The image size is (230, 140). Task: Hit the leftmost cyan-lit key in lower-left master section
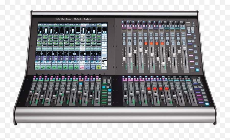[x=104, y=87]
